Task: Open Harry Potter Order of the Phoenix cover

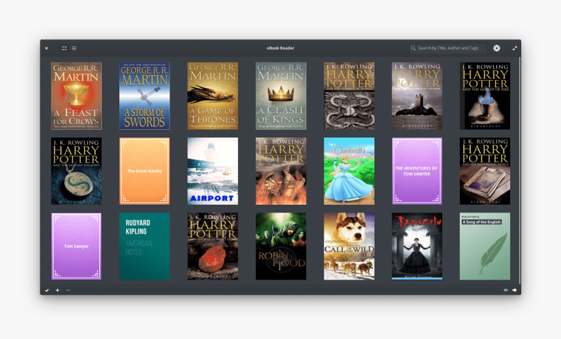Action: point(281,171)
